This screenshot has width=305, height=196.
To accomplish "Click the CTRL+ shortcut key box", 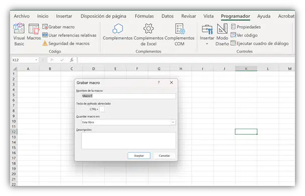I will point(102,109).
